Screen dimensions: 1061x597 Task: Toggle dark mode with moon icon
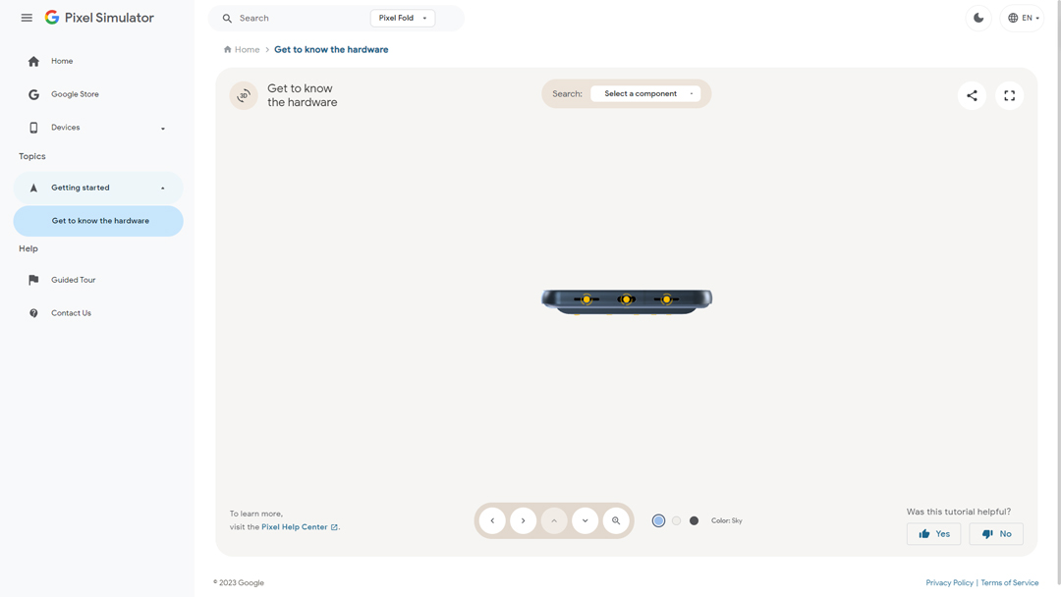pyautogui.click(x=978, y=18)
